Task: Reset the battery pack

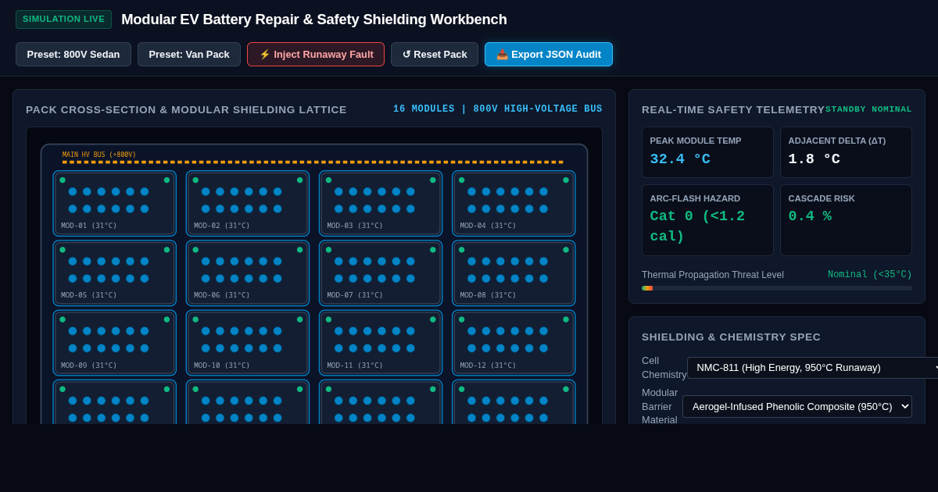Action: [435, 55]
